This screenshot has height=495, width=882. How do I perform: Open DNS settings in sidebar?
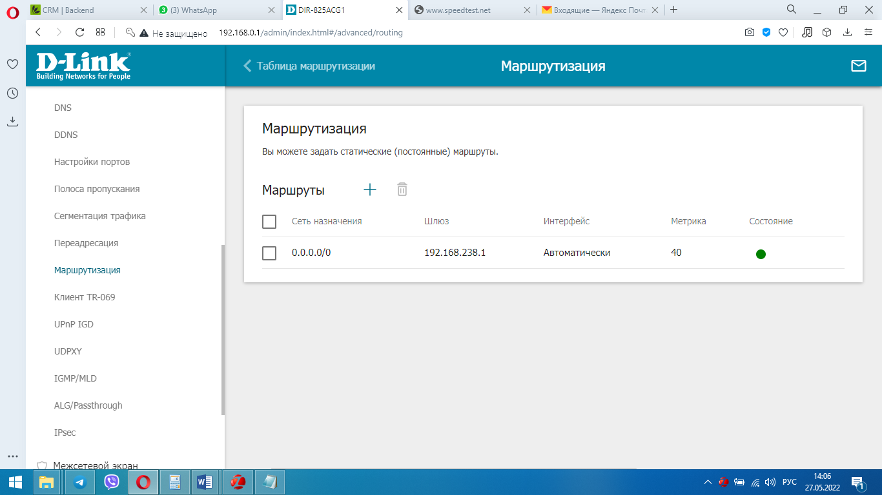63,108
